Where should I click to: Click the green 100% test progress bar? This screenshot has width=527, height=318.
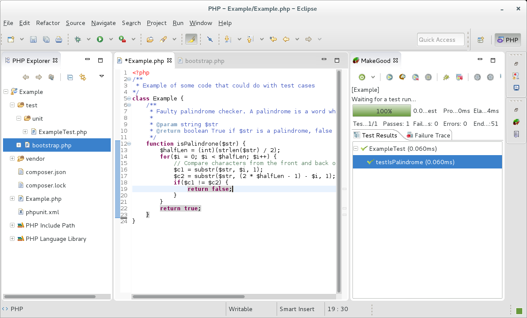coord(381,111)
